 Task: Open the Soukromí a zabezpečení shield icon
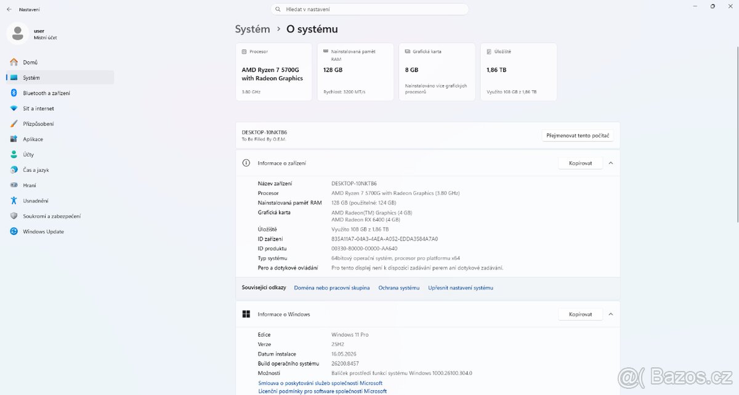pyautogui.click(x=14, y=216)
